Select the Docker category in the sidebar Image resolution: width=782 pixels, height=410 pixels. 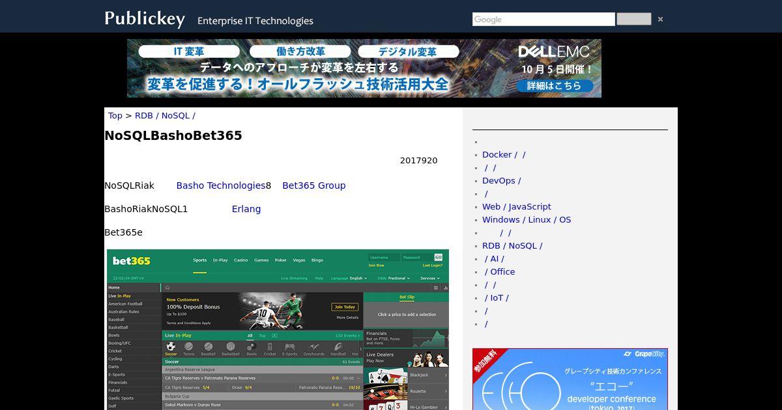point(504,155)
